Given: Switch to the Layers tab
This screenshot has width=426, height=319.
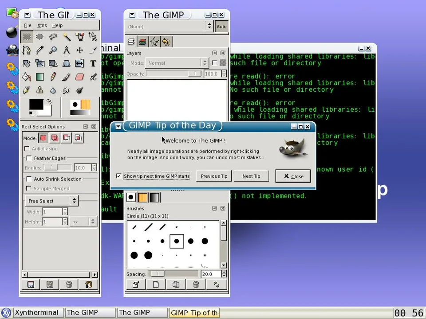Looking at the screenshot, I should [x=131, y=42].
